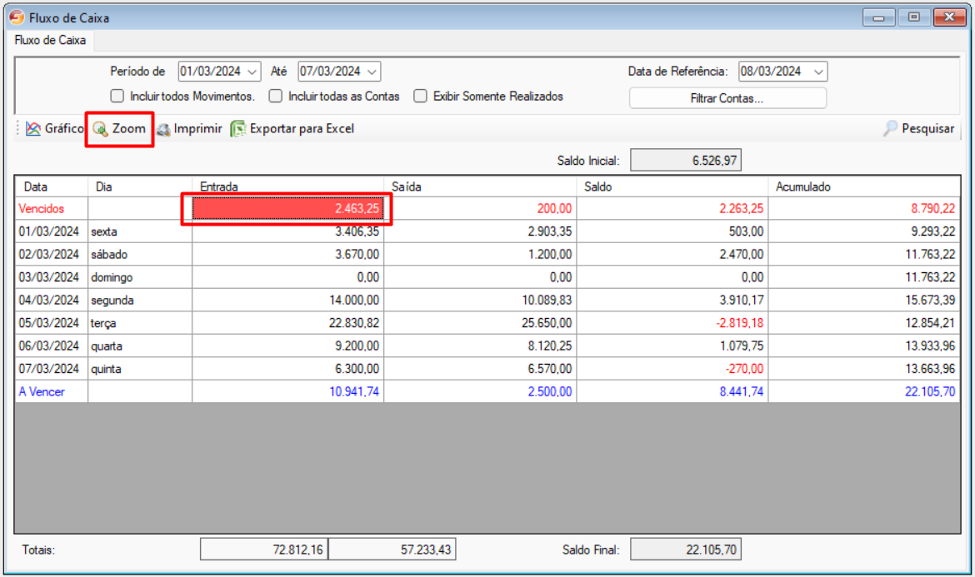Click the negative saldo -2.819,18
The image size is (975, 577).
pos(739,324)
